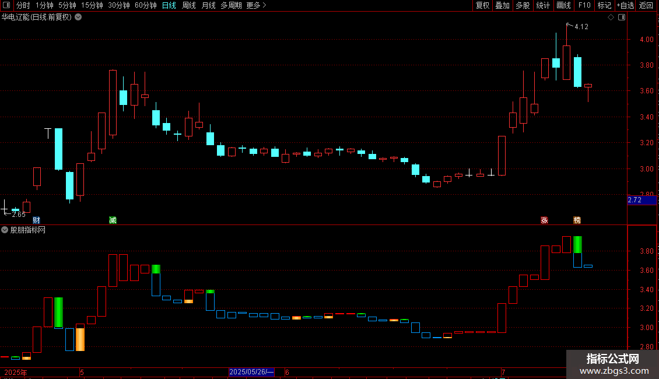Select the 日线 daily period
Image resolution: width=659 pixels, height=379 pixels.
[x=169, y=5]
